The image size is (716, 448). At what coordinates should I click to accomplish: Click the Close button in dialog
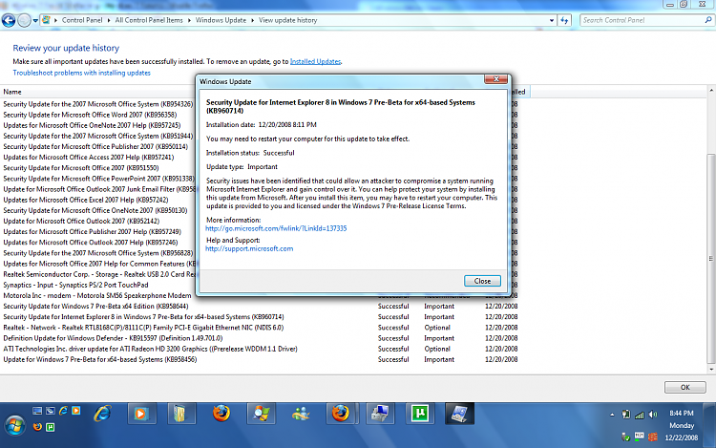482,281
